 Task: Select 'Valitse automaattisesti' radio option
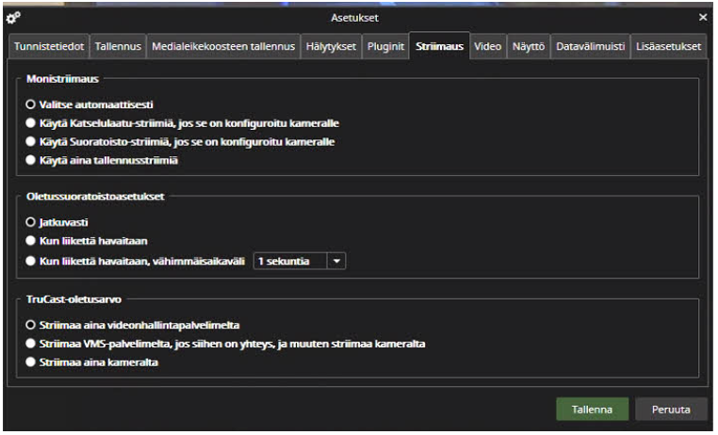pyautogui.click(x=31, y=104)
